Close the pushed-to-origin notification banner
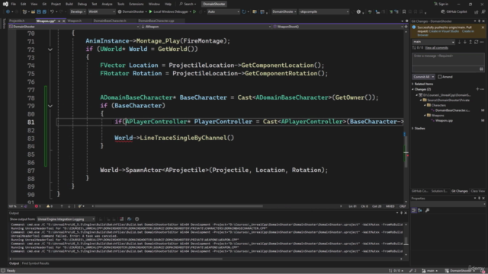Viewport: 488px width, 274px height. coord(483,27)
